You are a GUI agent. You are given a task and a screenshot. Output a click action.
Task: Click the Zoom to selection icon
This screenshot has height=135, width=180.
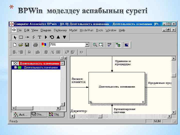click(x=101, y=45)
